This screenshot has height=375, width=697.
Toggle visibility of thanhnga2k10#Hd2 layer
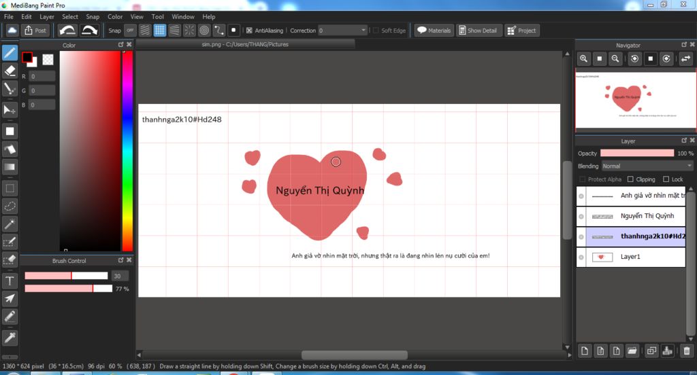pyautogui.click(x=581, y=237)
